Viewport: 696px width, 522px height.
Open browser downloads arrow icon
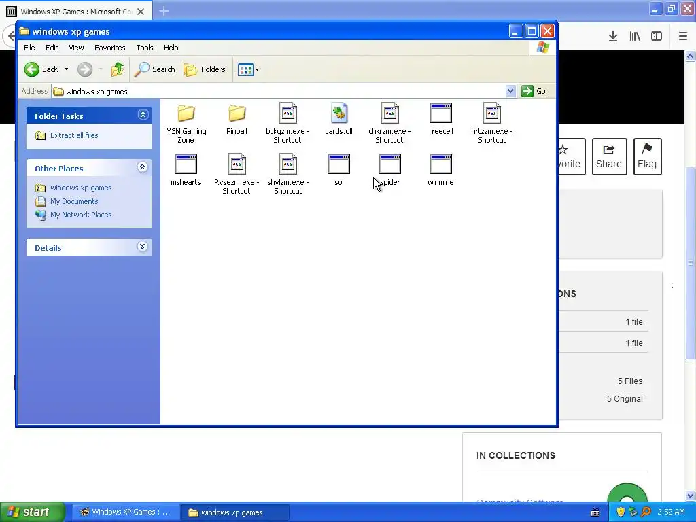pos(612,37)
